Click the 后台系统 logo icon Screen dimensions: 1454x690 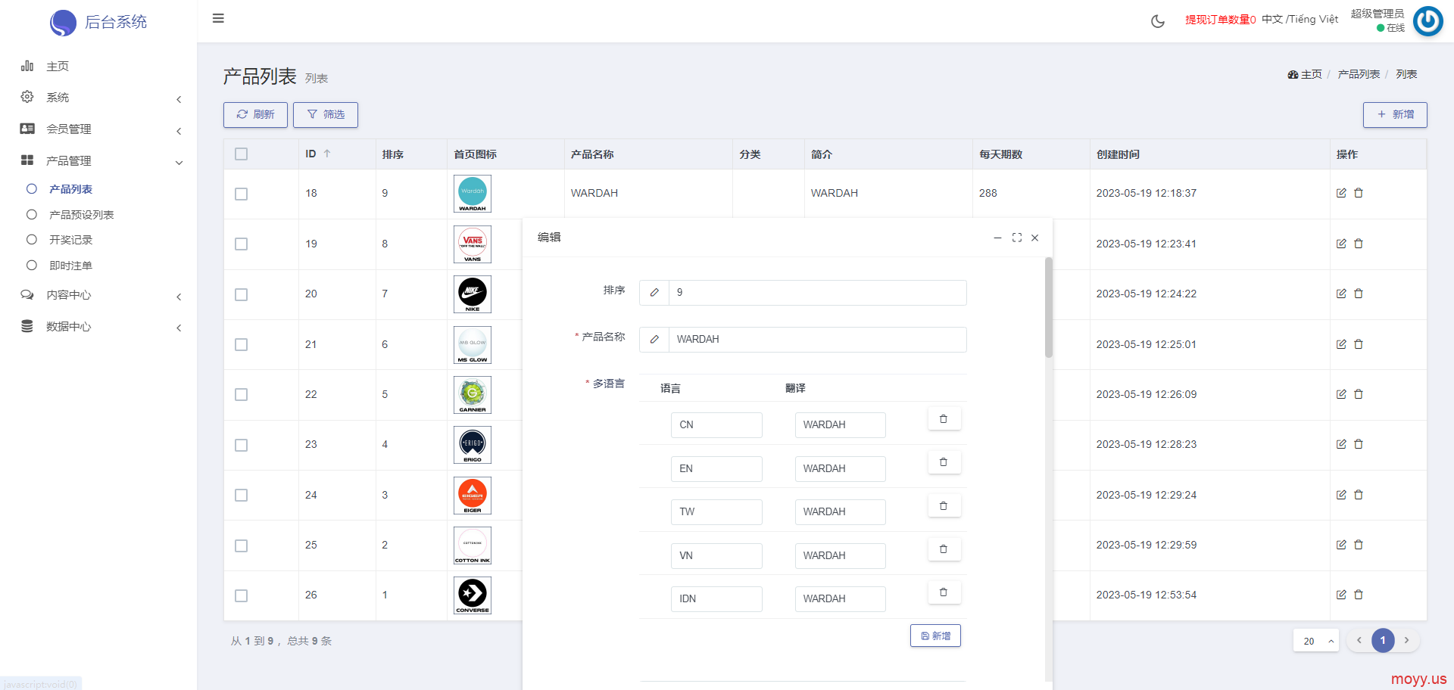click(63, 23)
